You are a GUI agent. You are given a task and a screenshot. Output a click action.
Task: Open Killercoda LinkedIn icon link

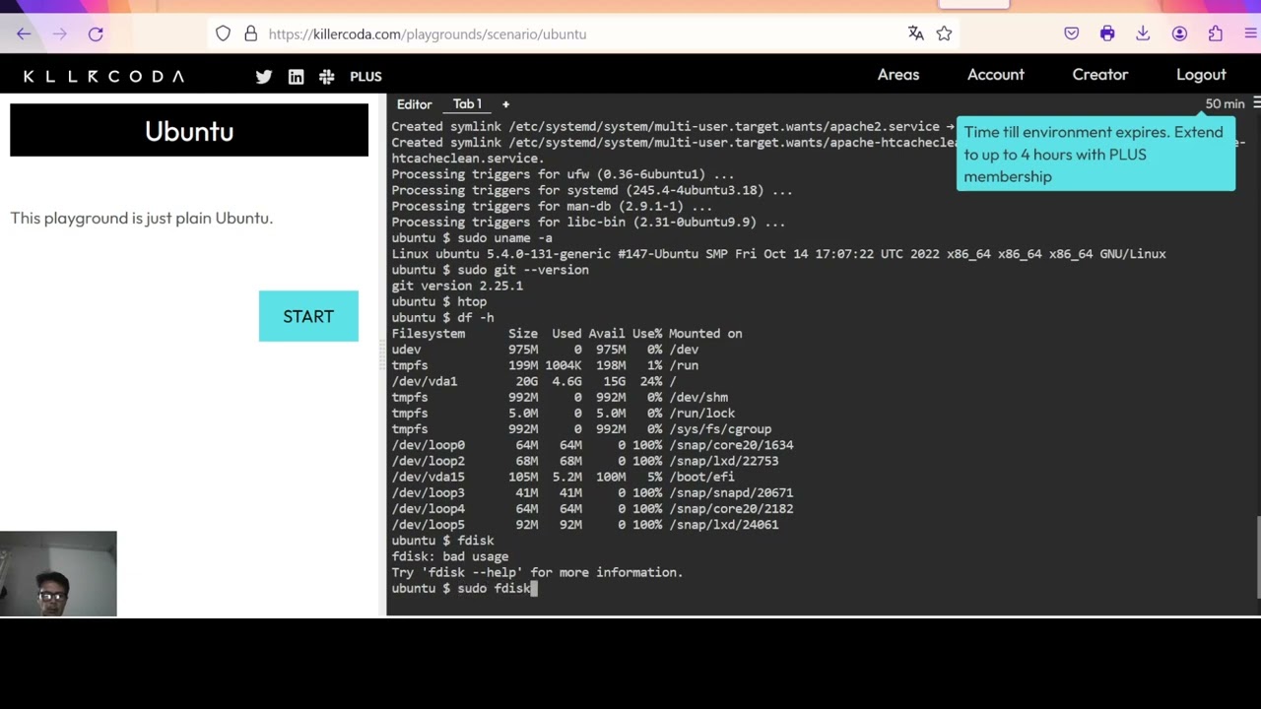click(296, 76)
